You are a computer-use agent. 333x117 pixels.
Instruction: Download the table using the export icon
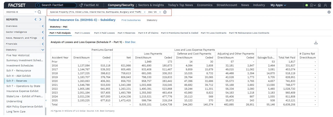point(316,43)
